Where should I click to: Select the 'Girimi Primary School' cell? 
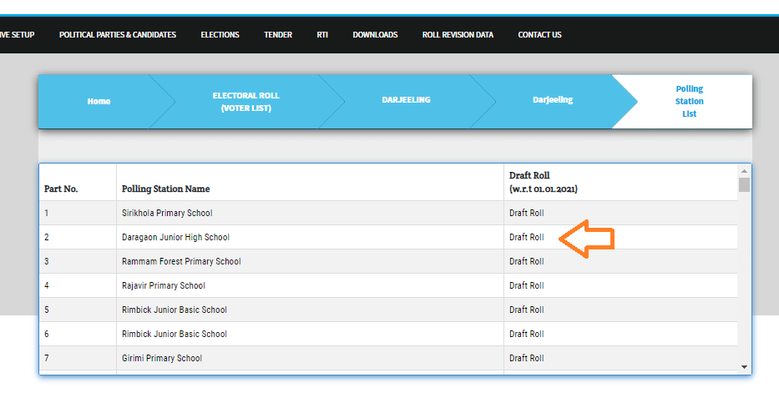point(310,358)
